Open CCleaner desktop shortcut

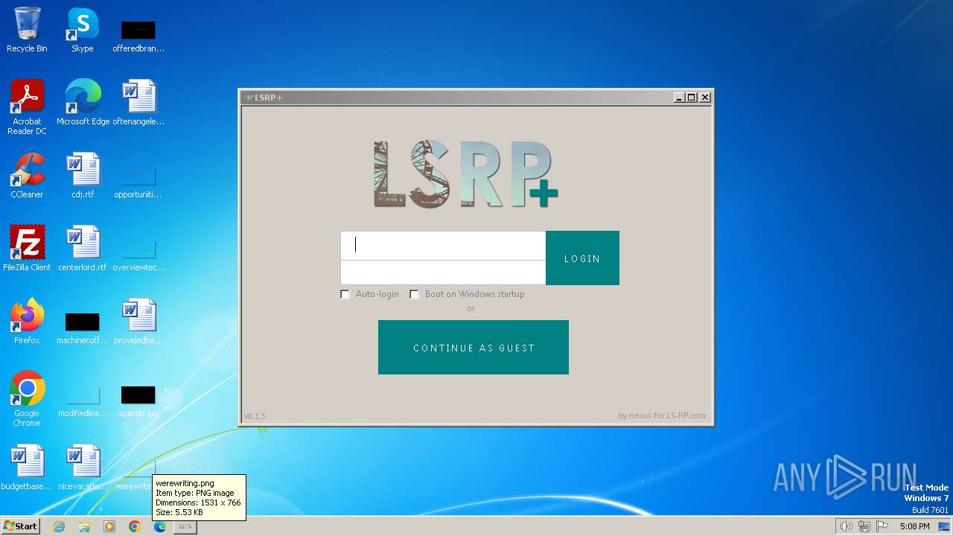(x=27, y=175)
